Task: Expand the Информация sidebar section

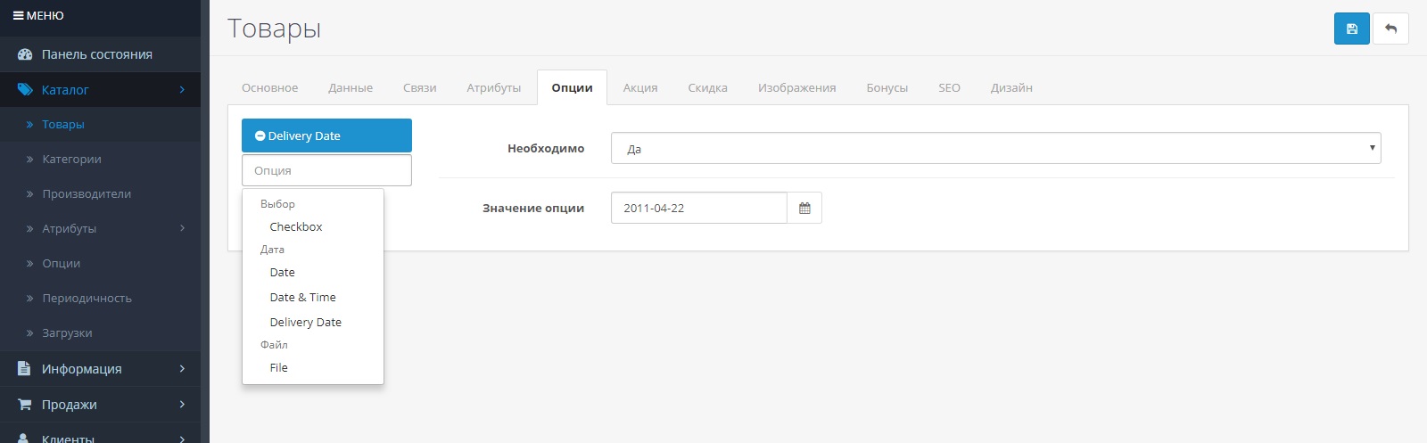Action: pos(182,369)
